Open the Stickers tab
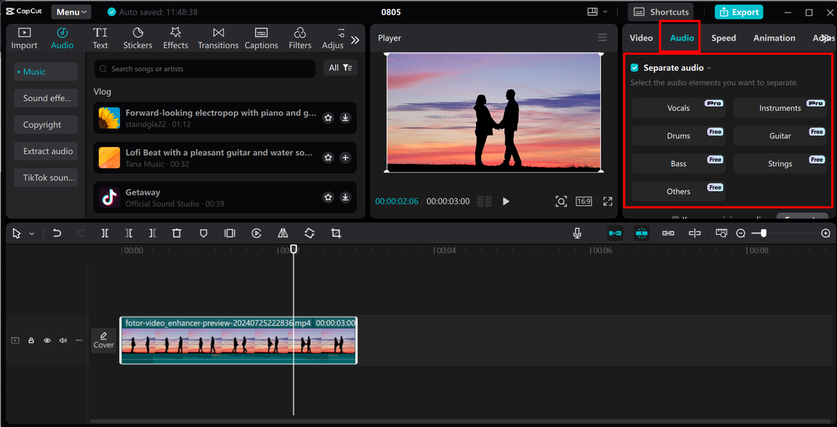Viewport: 837px width, 427px height. [x=138, y=39]
